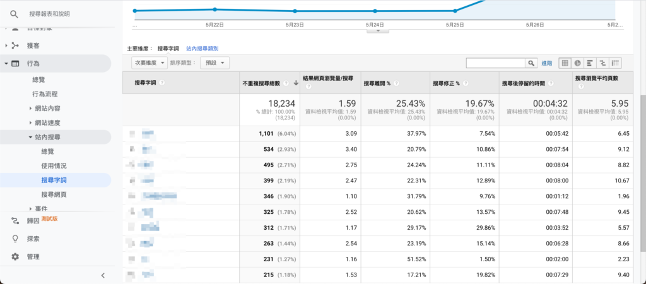This screenshot has height=284, width=646.
Task: Sort by 搜尋修正 % column header
Action: tap(446, 83)
